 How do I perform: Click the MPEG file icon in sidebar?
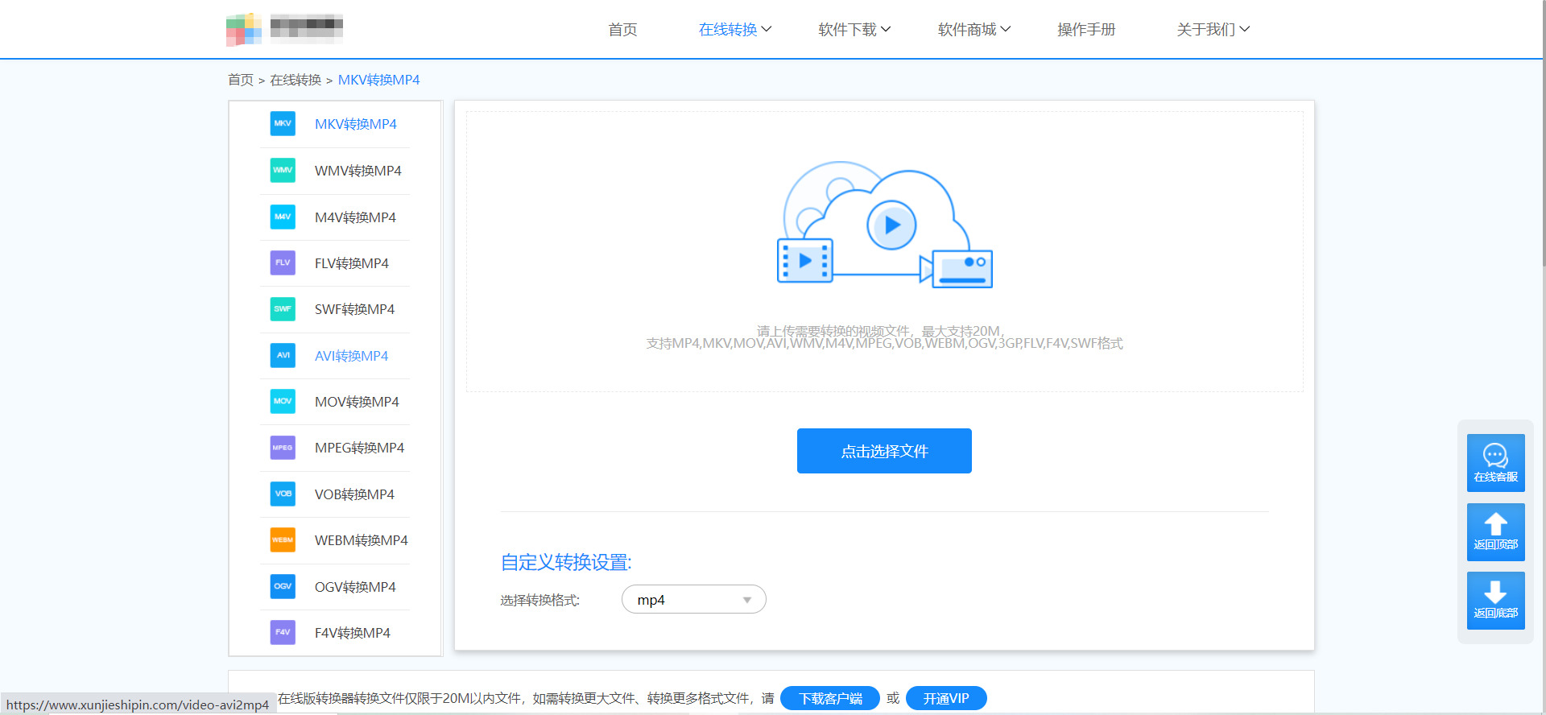[x=283, y=447]
